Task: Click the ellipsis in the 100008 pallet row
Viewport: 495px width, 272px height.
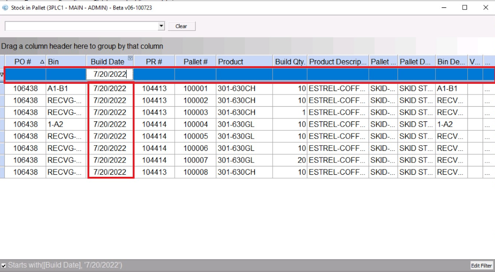Action: tap(488, 172)
